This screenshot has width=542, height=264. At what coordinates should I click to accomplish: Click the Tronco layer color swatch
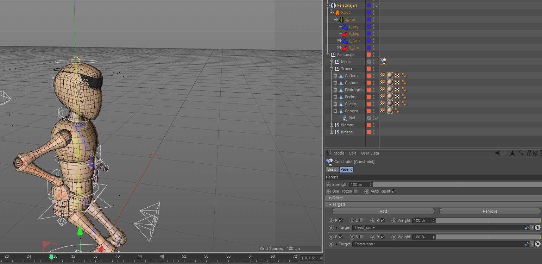point(369,69)
